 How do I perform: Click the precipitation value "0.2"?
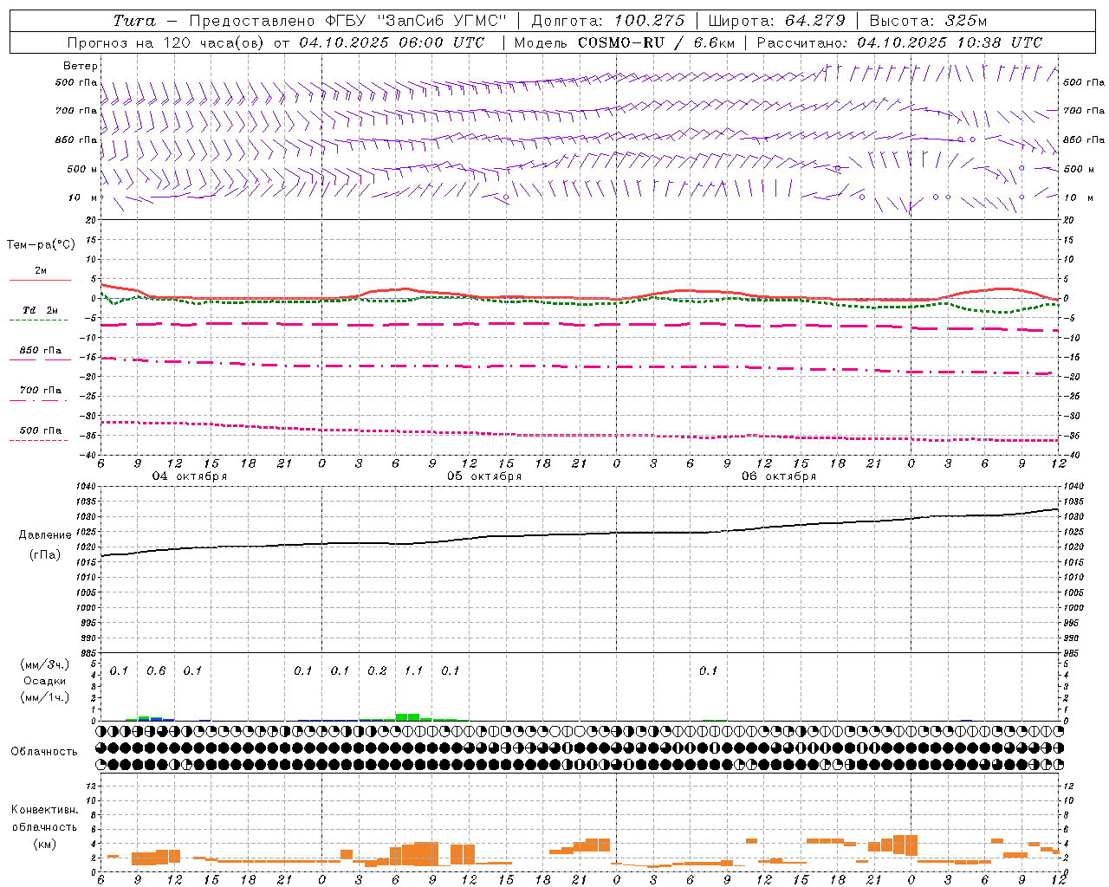click(x=377, y=670)
